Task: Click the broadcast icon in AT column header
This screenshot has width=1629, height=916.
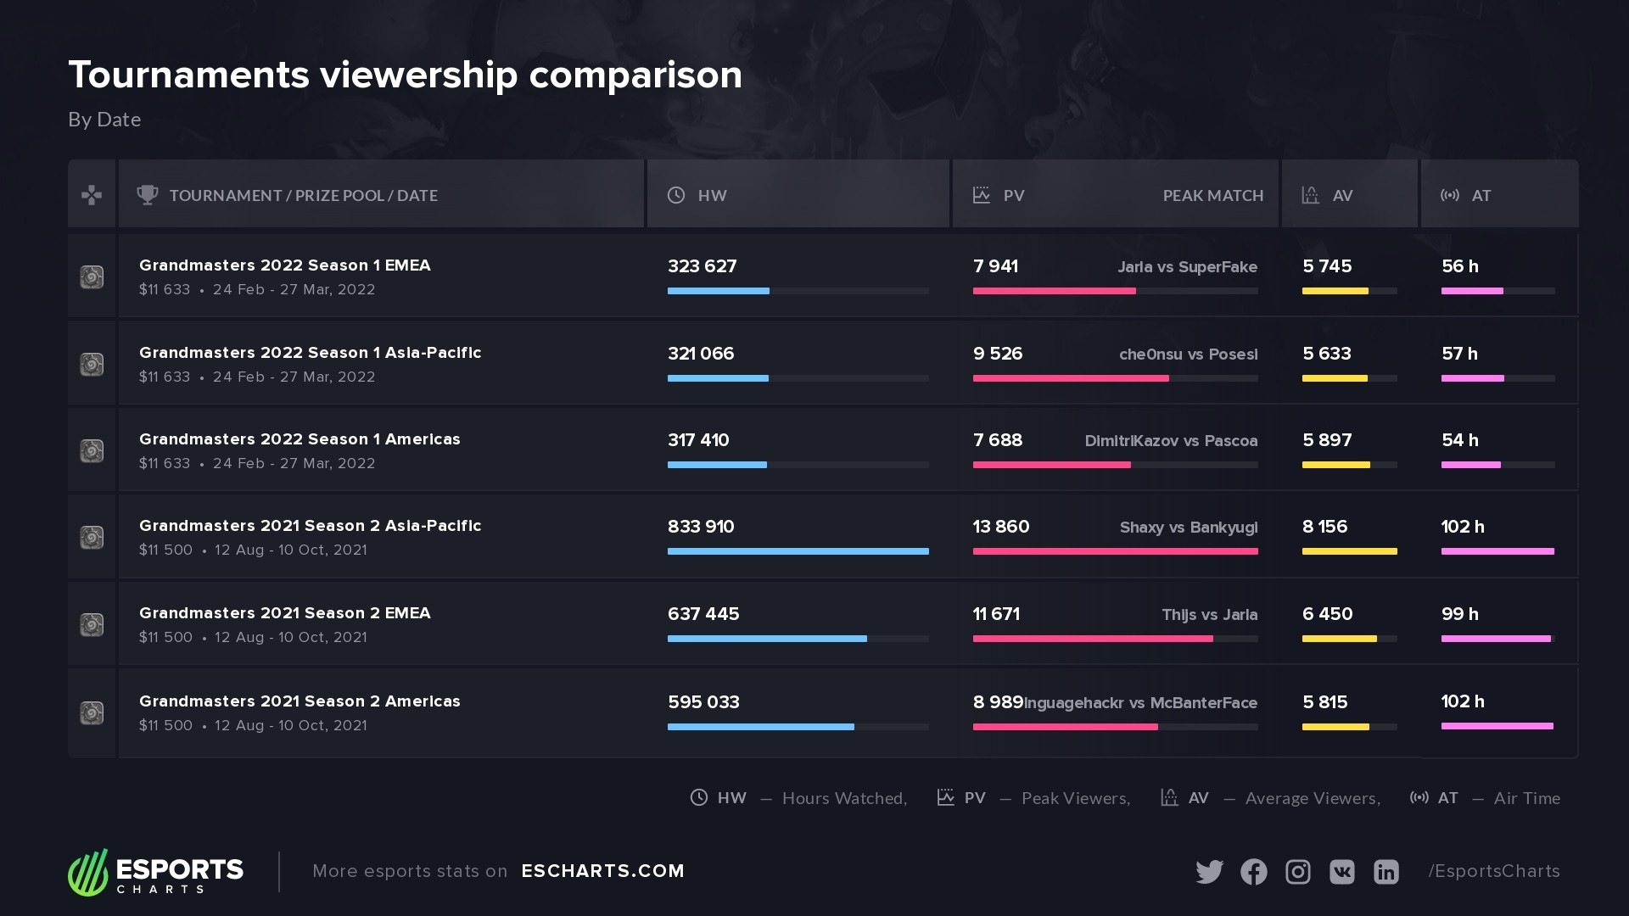Action: [x=1450, y=195]
